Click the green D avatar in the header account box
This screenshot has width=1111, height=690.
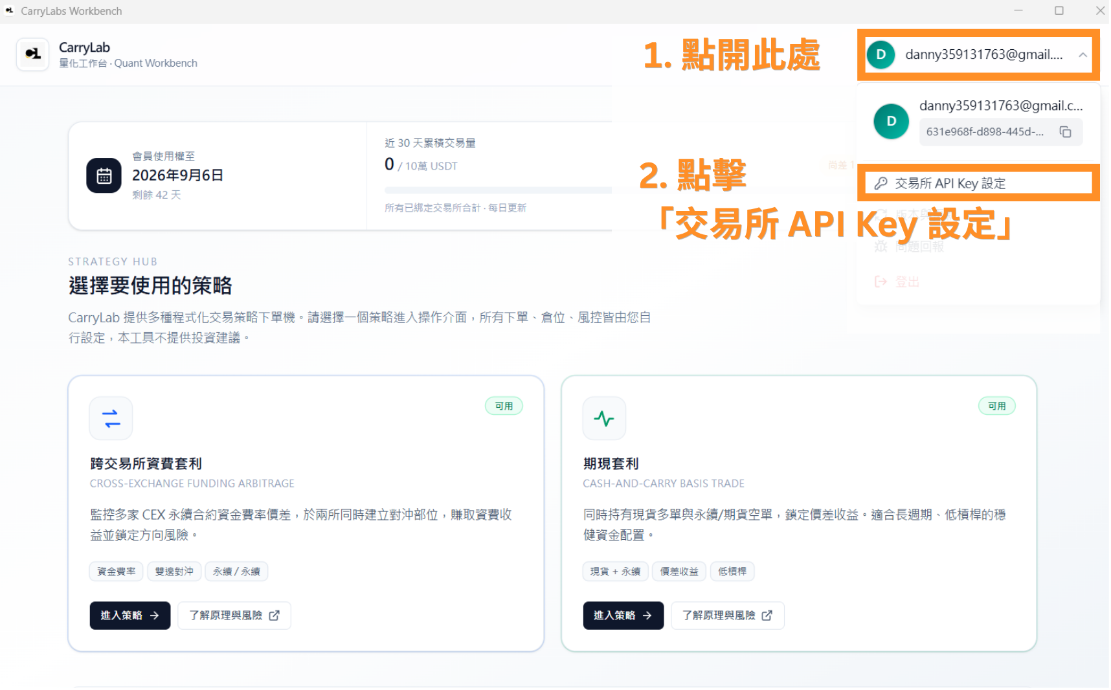coord(881,54)
